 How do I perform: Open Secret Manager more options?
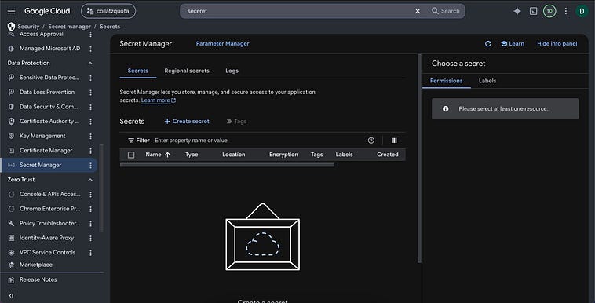90,165
